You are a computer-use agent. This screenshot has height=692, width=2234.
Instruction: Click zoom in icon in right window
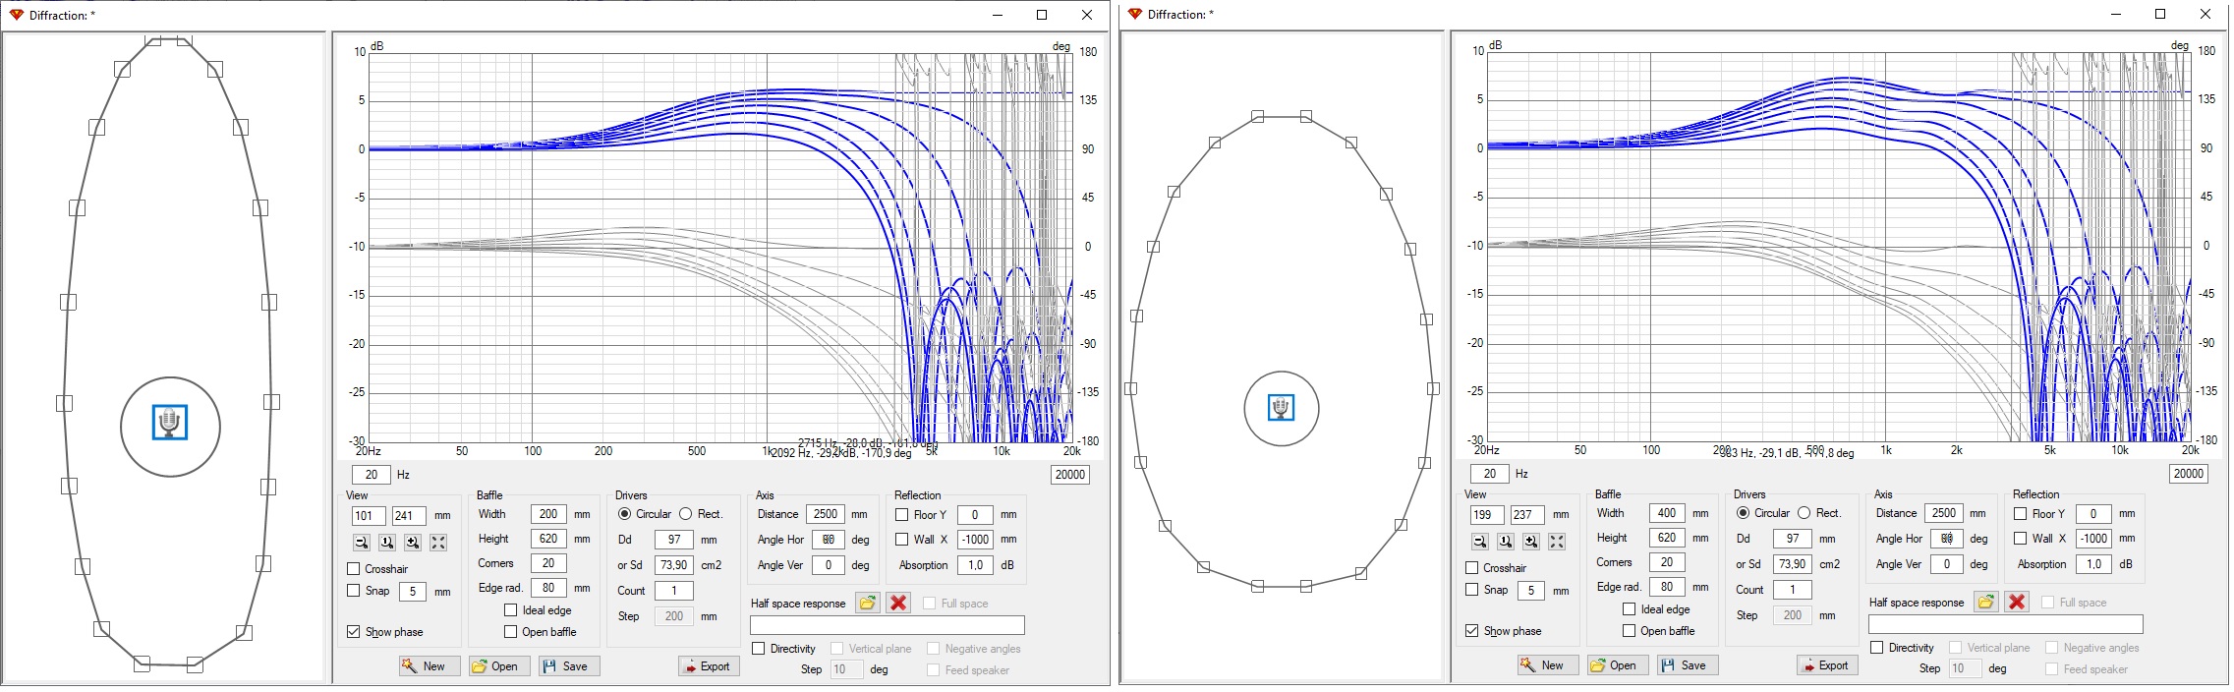(1530, 542)
